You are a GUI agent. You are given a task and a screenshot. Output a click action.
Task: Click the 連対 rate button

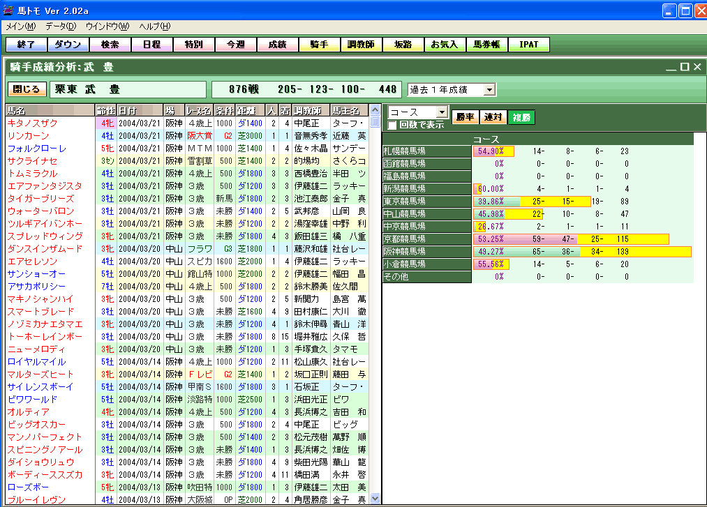click(493, 117)
